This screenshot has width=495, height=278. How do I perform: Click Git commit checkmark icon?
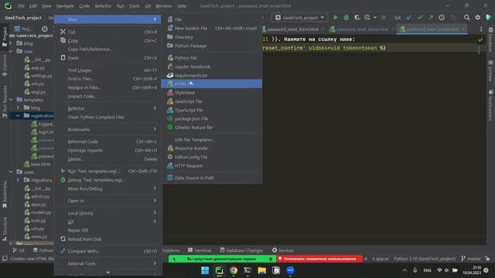[420, 18]
